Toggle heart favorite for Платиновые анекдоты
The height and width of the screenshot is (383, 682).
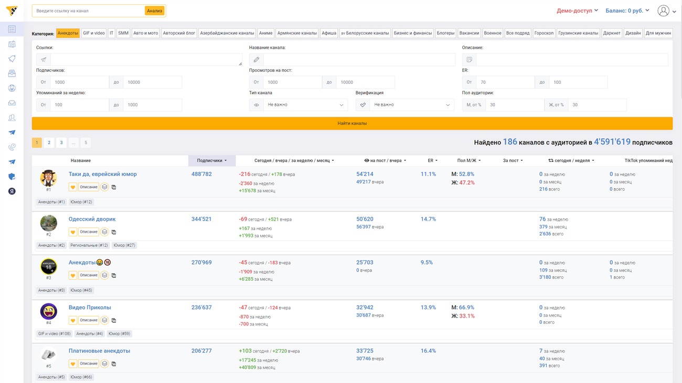click(x=73, y=364)
